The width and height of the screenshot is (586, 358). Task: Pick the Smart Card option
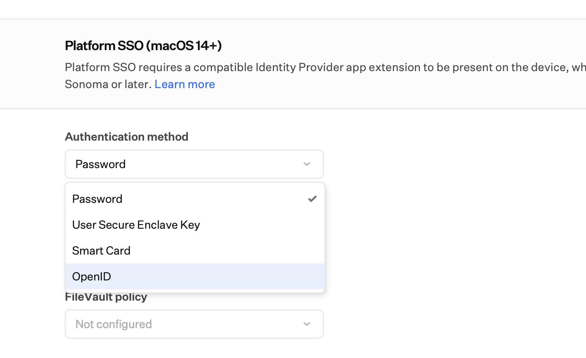coord(195,251)
